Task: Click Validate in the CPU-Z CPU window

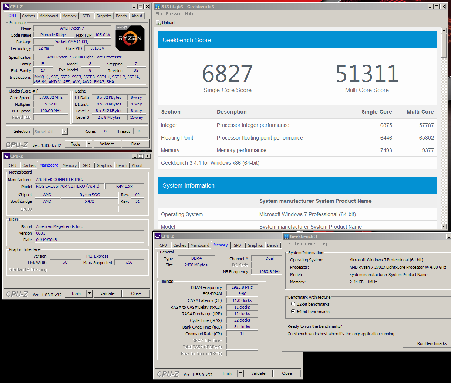Action: [107, 144]
